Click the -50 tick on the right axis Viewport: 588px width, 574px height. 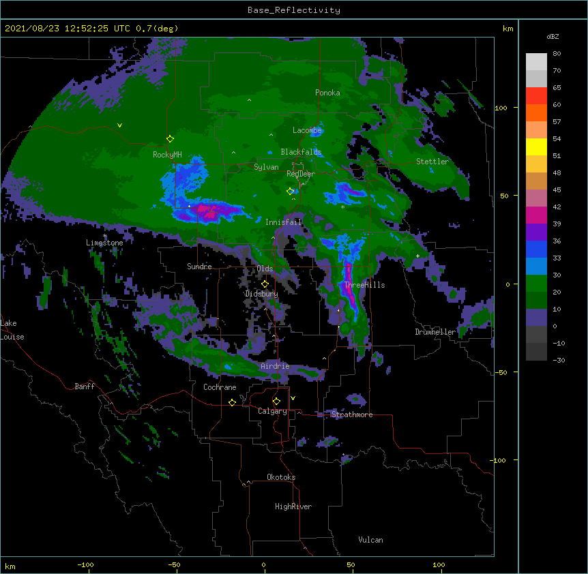501,372
